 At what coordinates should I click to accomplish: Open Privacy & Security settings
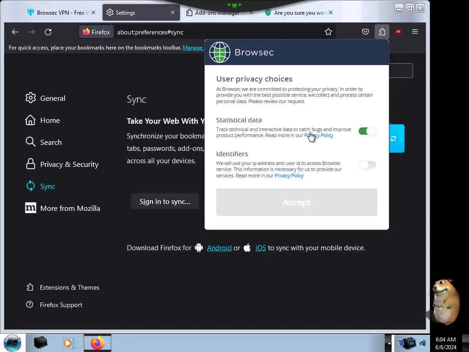pyautogui.click(x=62, y=165)
